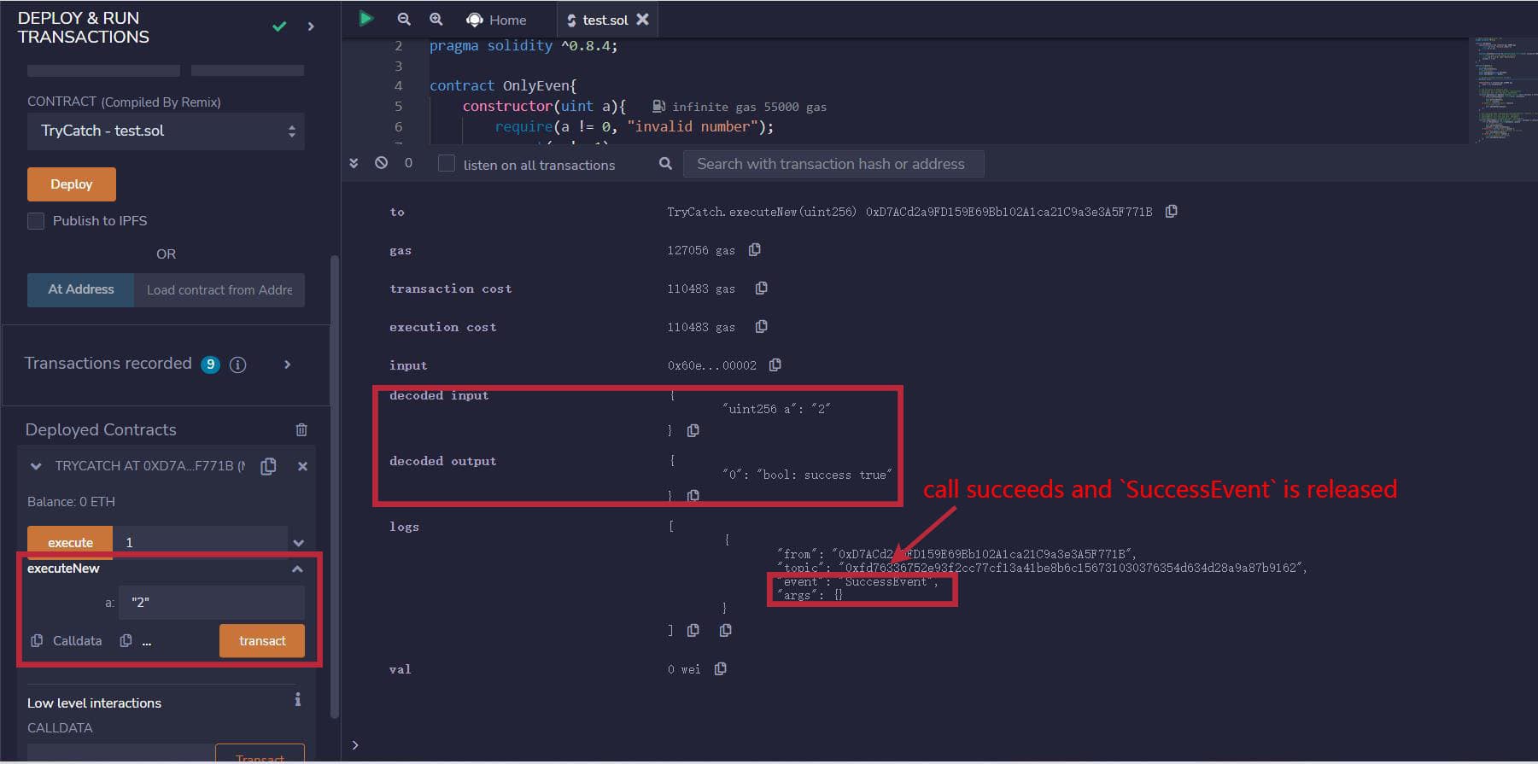Viewport: 1538px width, 764px height.
Task: Copy the deployed TRYCATCH contract address
Action: (268, 466)
